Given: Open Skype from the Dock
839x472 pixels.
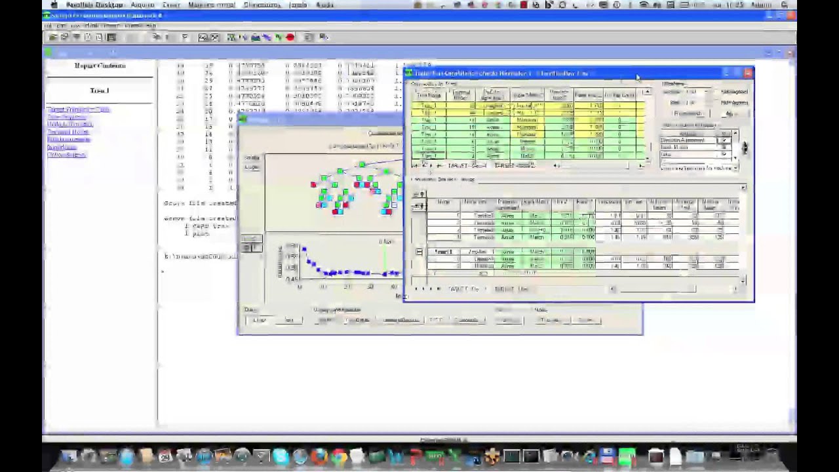Looking at the screenshot, I should point(281,456).
